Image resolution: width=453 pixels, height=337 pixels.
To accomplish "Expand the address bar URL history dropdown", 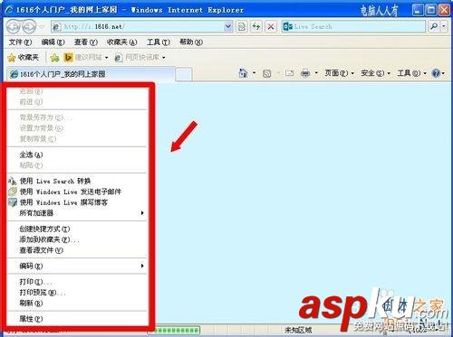I will [x=228, y=27].
